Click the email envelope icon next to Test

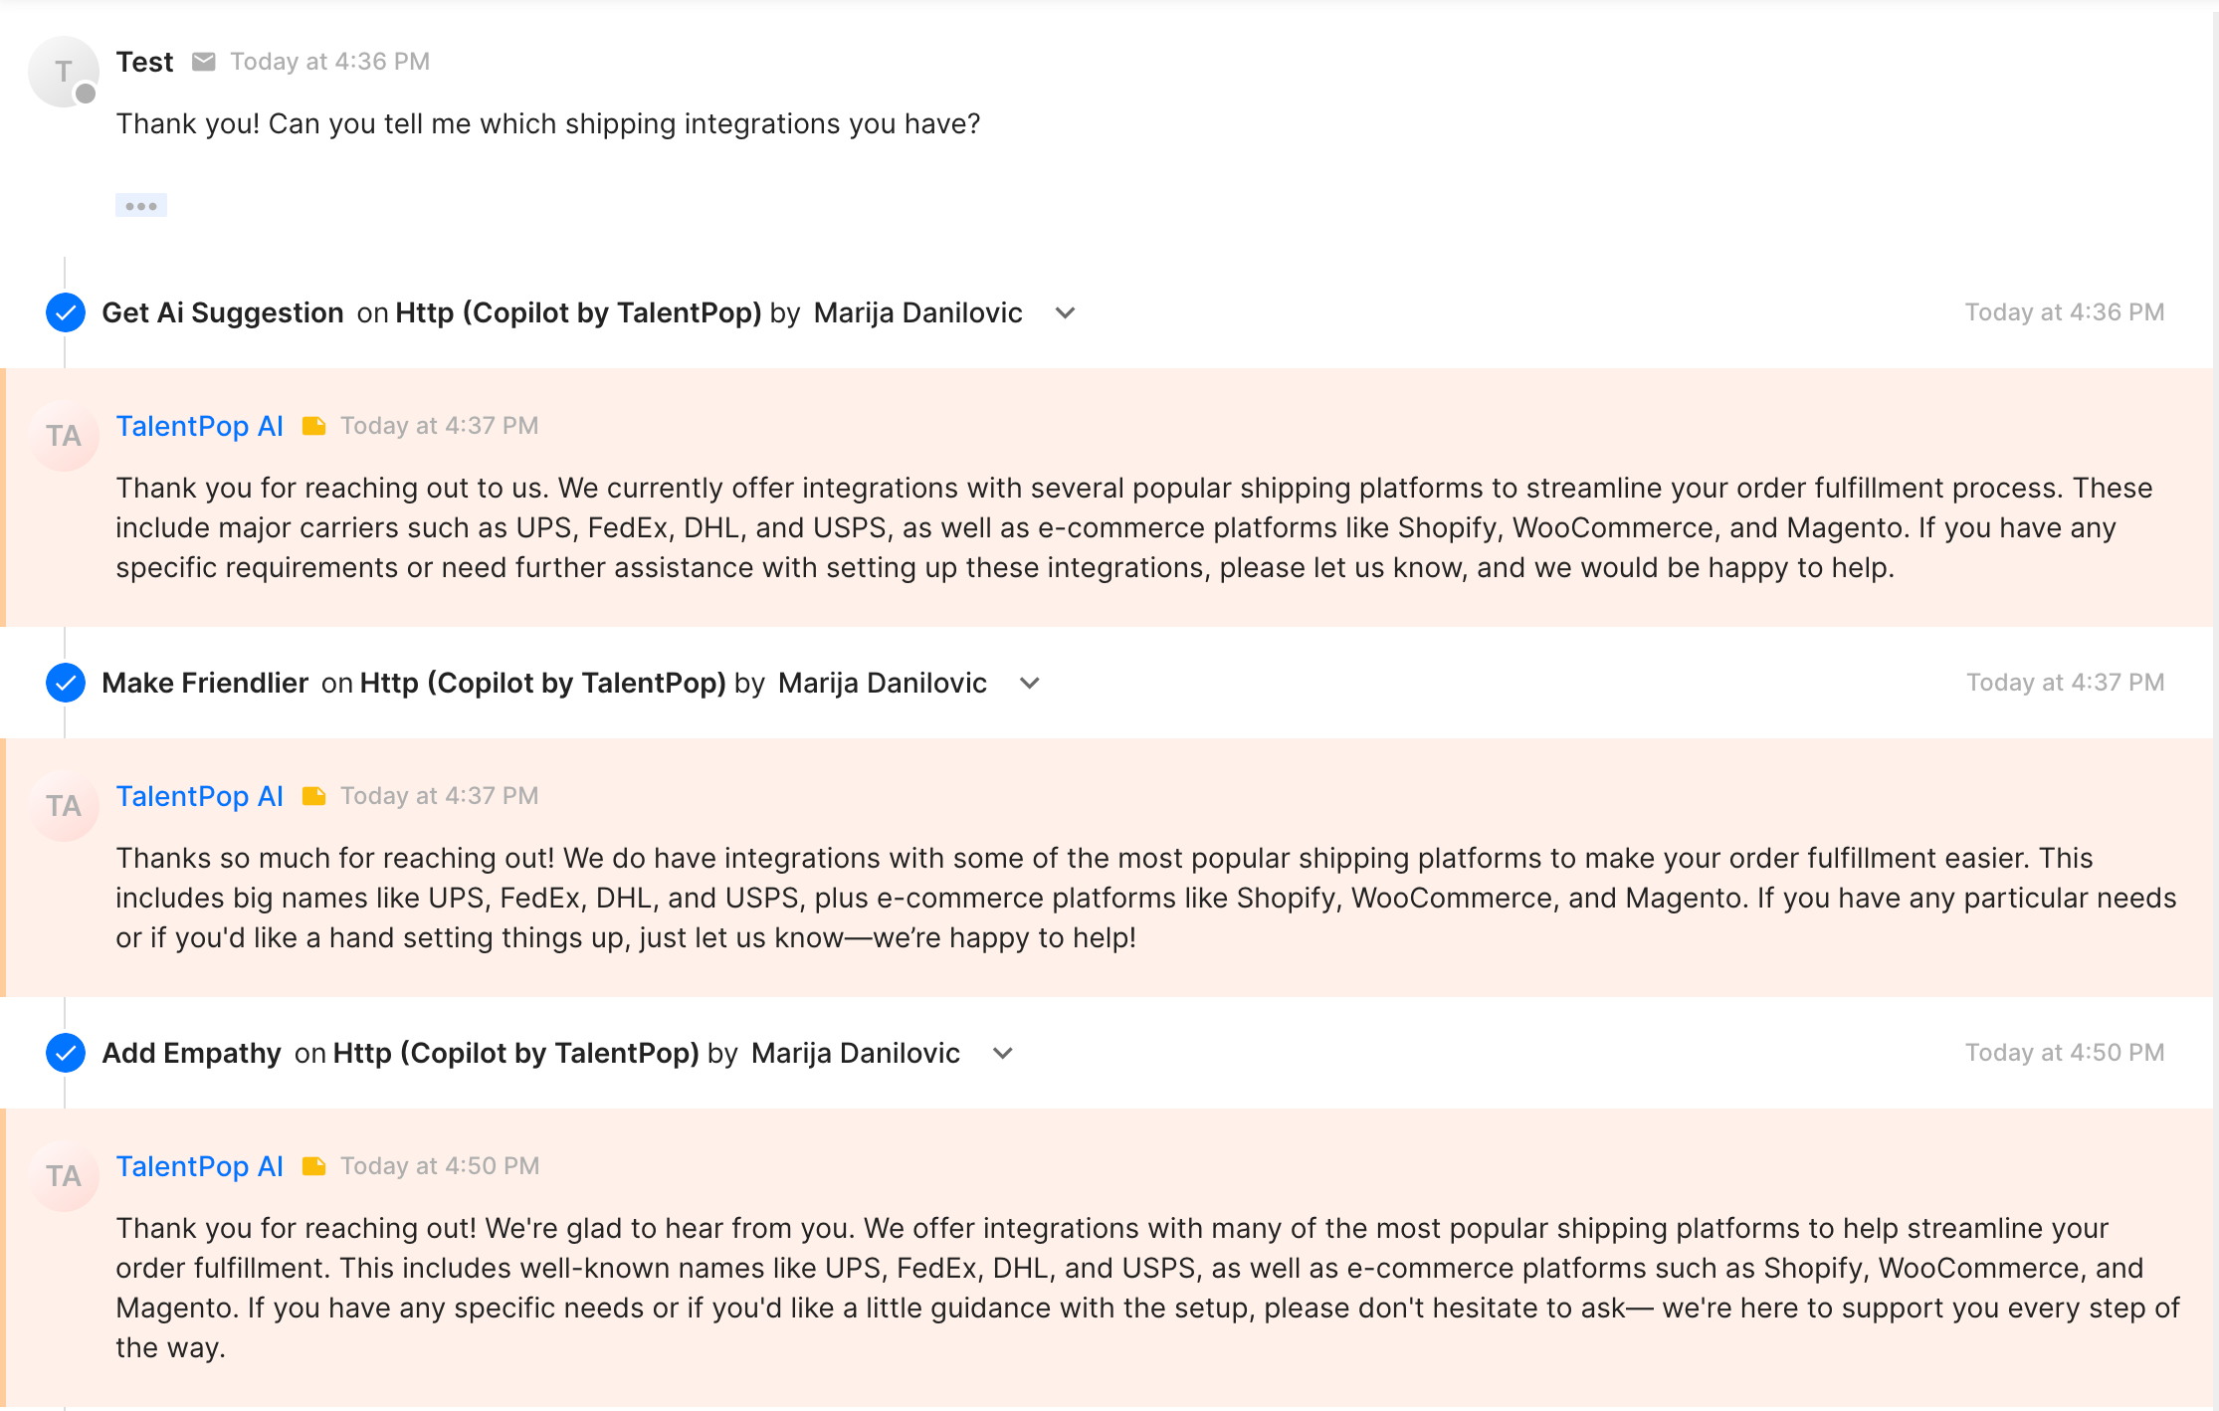(x=203, y=62)
